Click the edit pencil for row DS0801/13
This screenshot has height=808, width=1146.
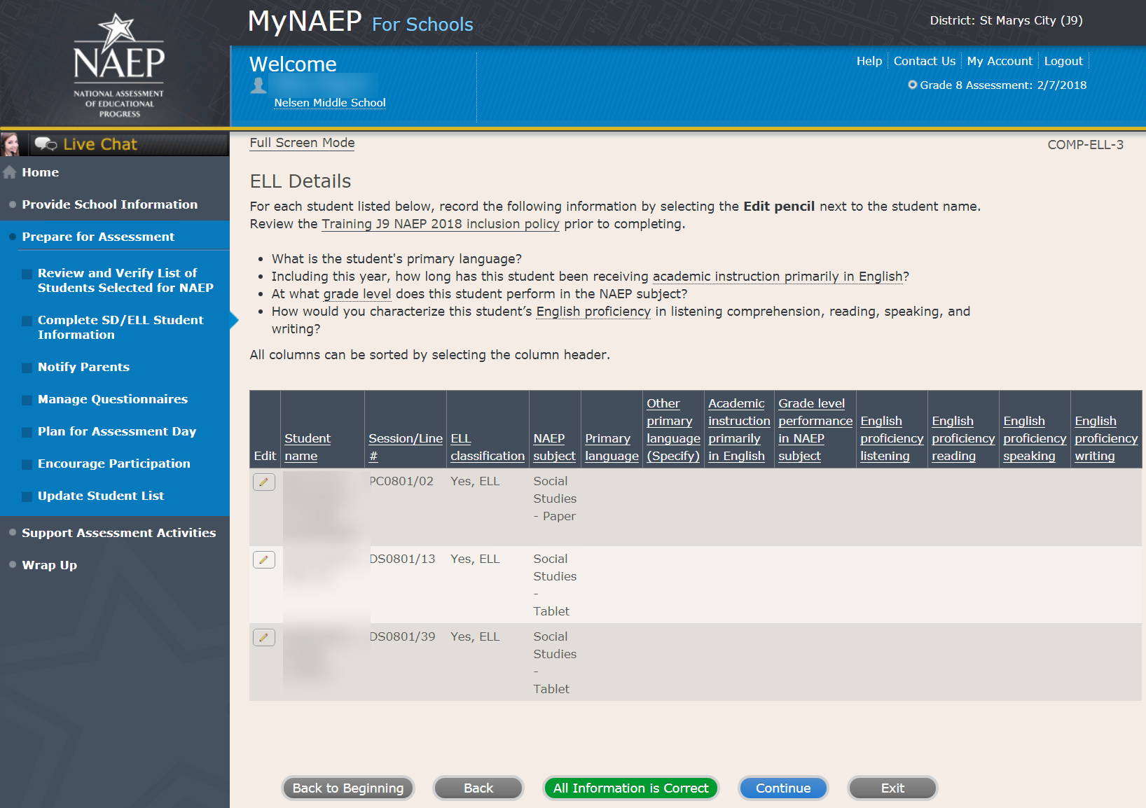264,559
